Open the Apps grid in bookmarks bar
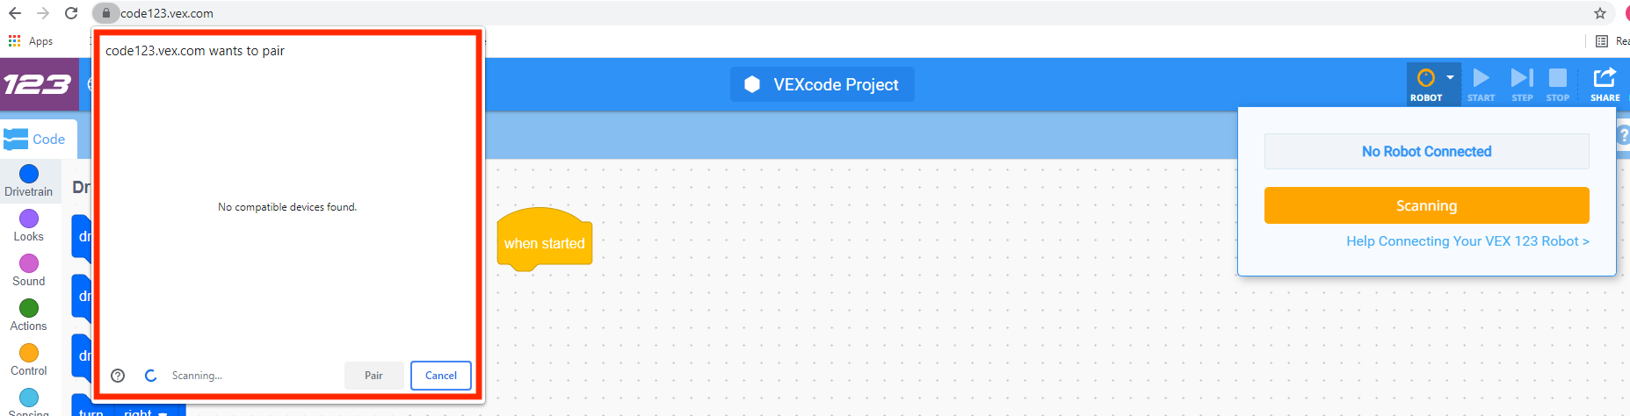The image size is (1630, 416). point(15,41)
